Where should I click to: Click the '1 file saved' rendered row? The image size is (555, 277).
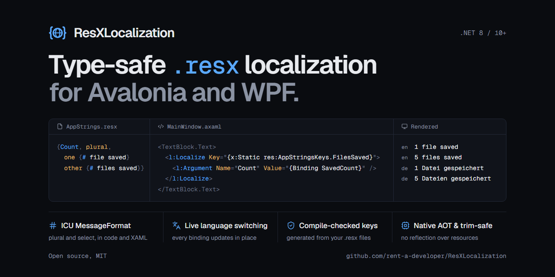coord(430,147)
